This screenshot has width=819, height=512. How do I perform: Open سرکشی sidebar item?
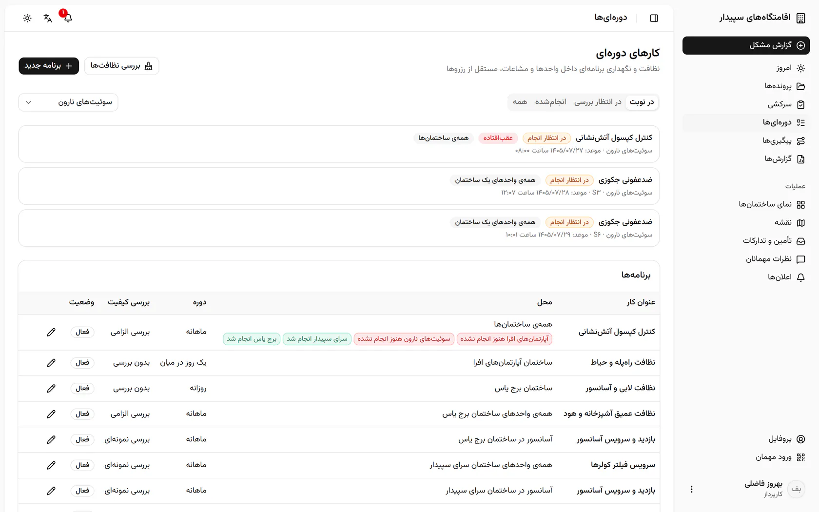746,104
